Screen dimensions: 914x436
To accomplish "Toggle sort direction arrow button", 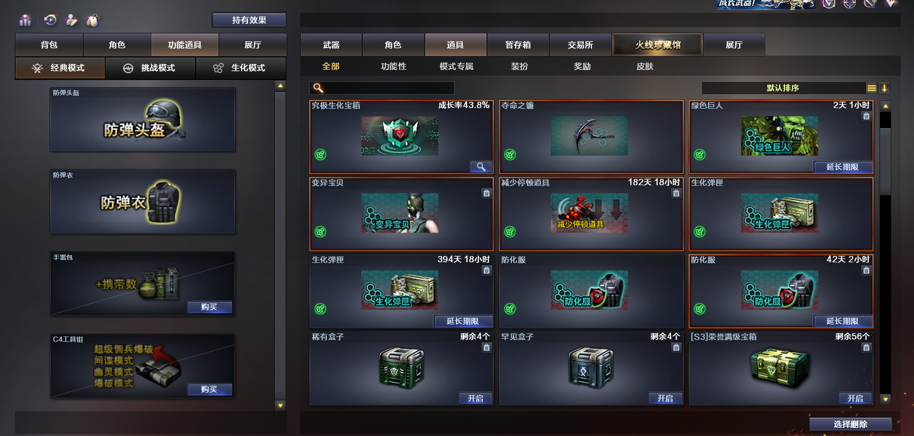I will point(884,88).
